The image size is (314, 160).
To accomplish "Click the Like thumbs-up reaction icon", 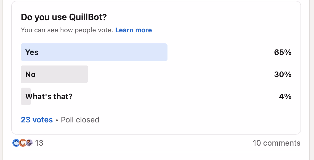I will click(15, 143).
